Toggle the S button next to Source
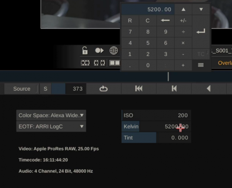This screenshot has height=188, width=232. (45, 89)
